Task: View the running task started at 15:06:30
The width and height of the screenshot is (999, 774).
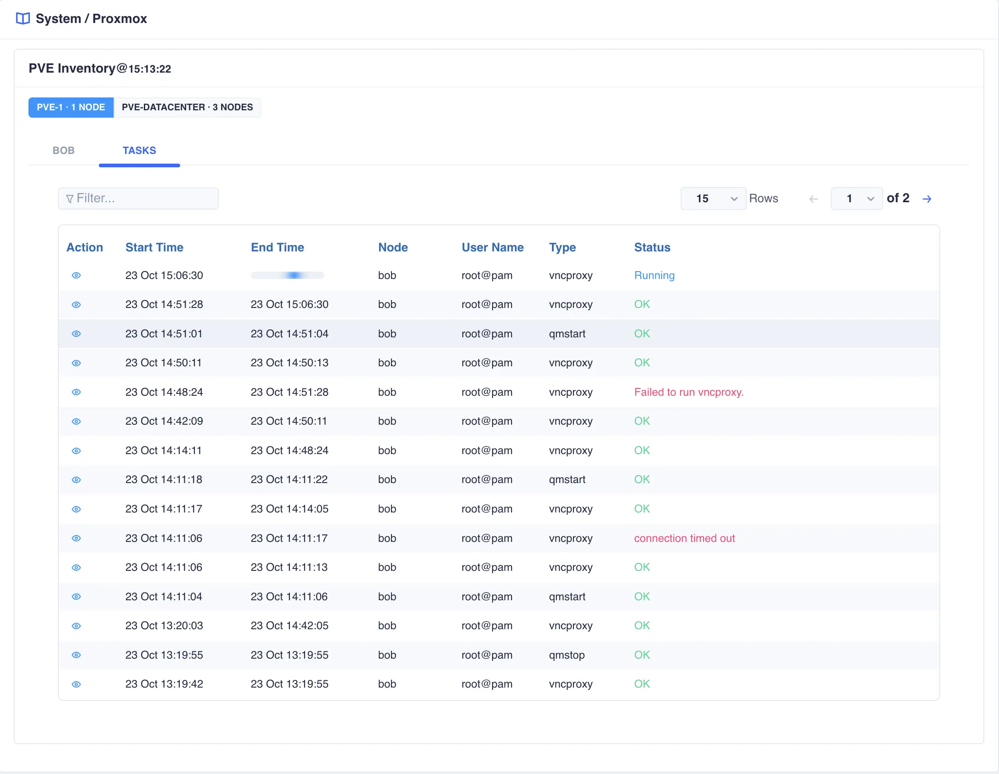Action: click(x=76, y=275)
